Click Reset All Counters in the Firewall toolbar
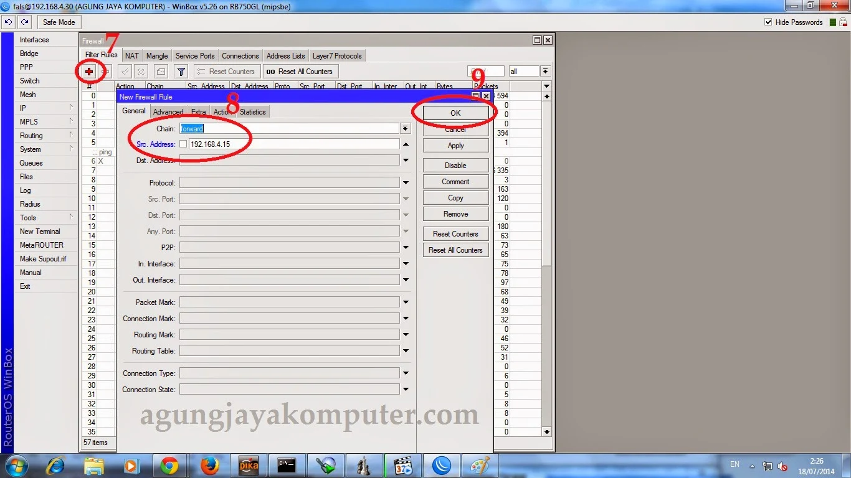The height and width of the screenshot is (478, 851). 300,72
